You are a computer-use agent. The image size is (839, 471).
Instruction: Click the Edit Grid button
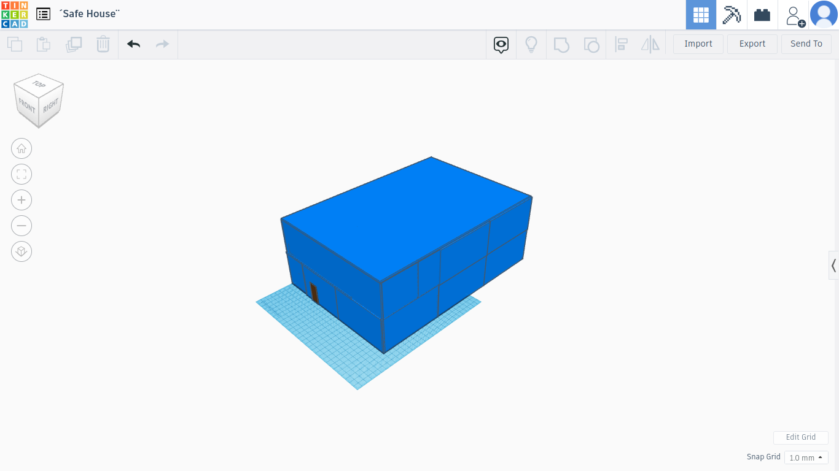(800, 437)
